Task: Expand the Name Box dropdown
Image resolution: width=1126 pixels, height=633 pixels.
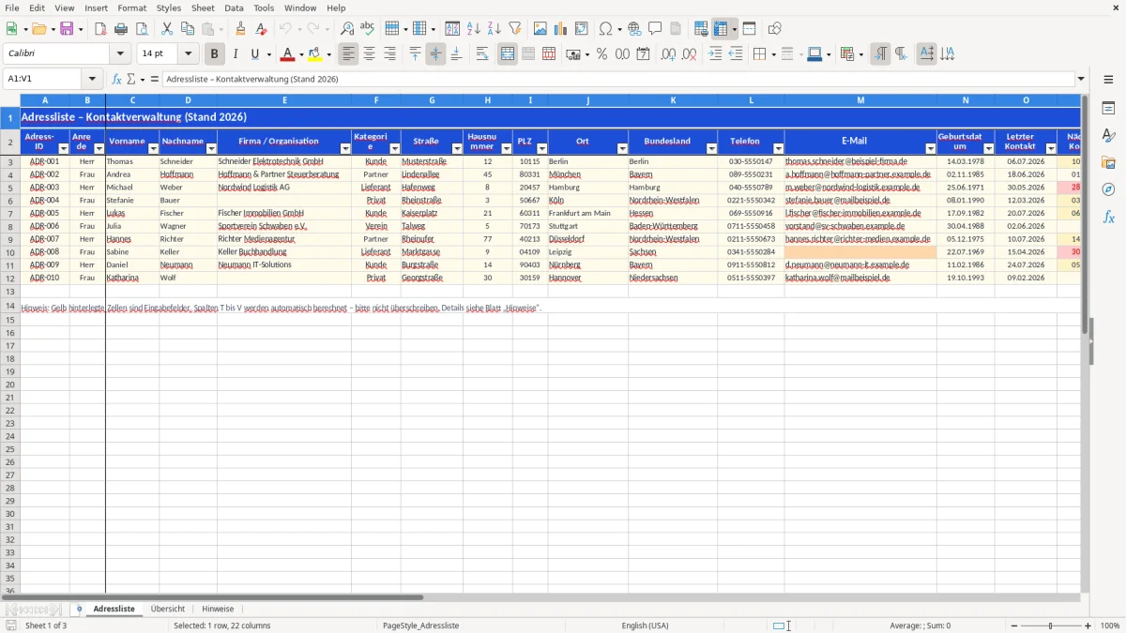Action: 92,80
